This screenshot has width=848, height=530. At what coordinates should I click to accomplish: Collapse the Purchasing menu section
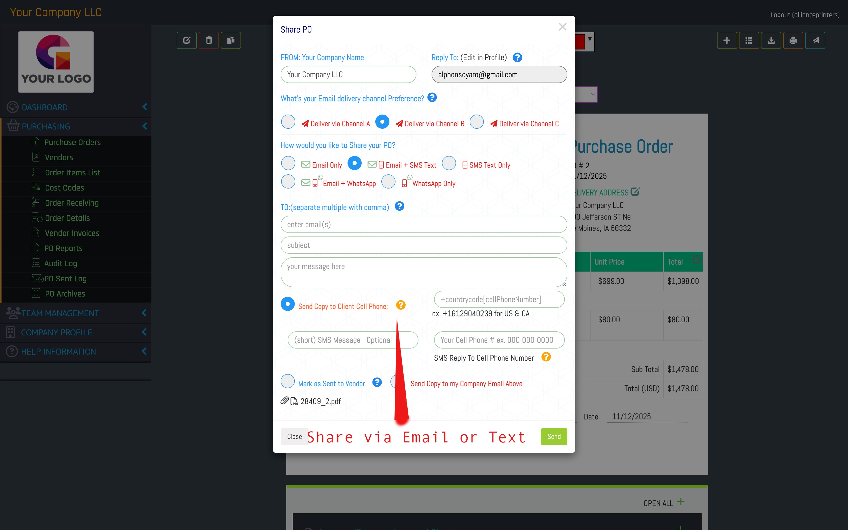click(76, 126)
